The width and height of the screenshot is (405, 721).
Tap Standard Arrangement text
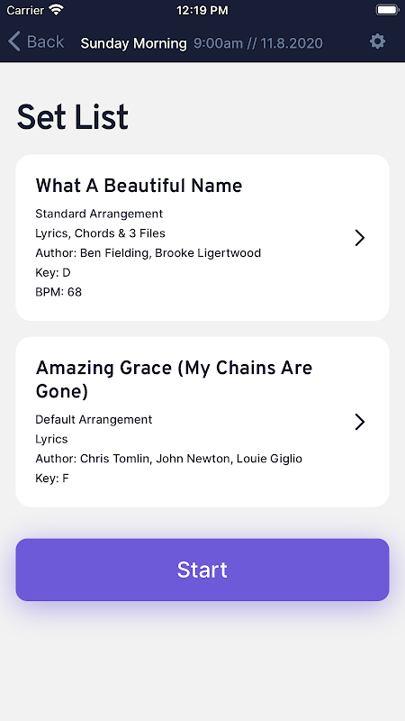[99, 214]
